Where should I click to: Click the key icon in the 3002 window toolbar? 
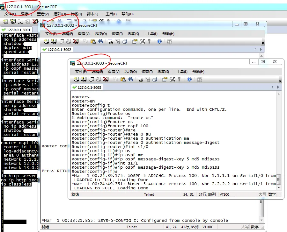149,41
